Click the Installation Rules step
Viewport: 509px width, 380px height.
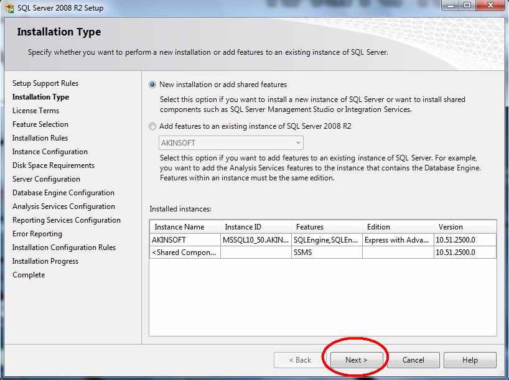(x=40, y=138)
